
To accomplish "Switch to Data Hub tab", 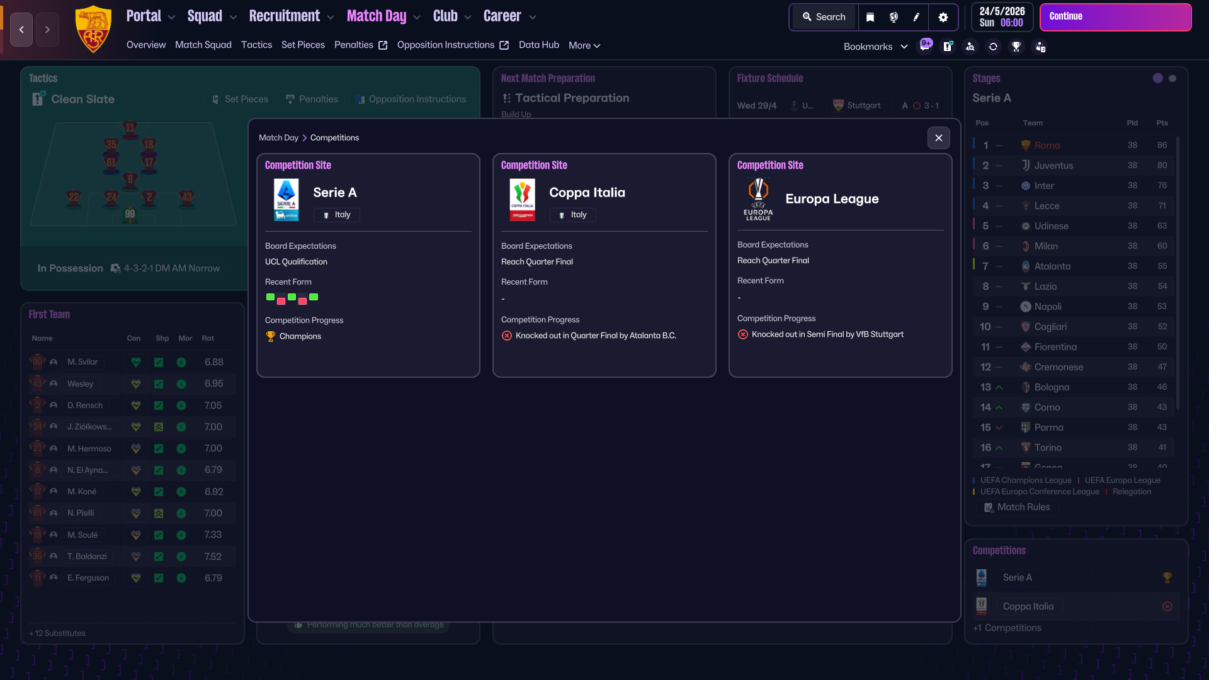I will coord(538,45).
